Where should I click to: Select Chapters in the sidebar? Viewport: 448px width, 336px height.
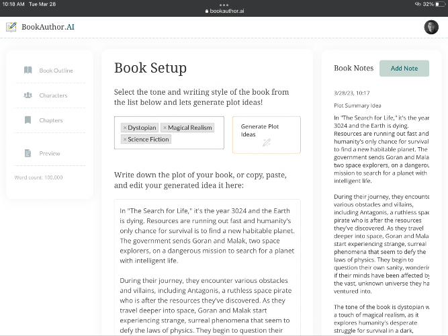pyautogui.click(x=51, y=120)
